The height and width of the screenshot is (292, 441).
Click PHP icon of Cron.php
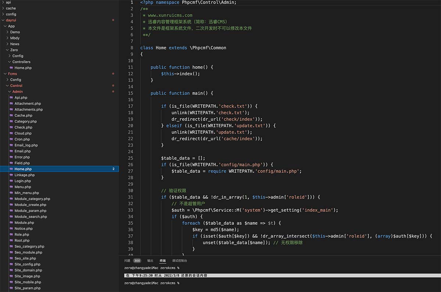(x=11, y=139)
